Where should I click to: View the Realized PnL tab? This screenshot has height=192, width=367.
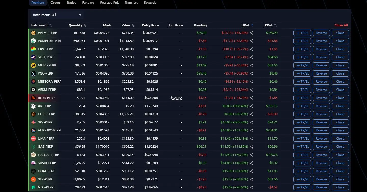pyautogui.click(x=109, y=3)
